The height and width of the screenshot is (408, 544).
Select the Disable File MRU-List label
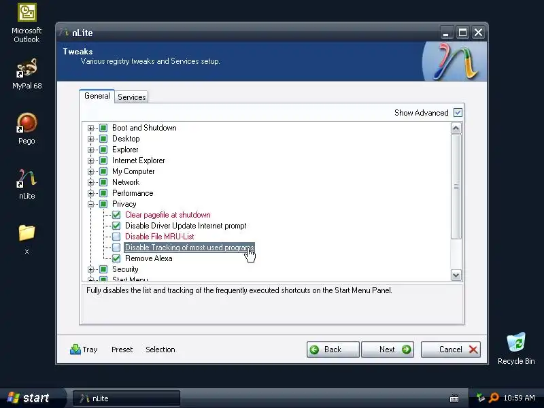(160, 237)
